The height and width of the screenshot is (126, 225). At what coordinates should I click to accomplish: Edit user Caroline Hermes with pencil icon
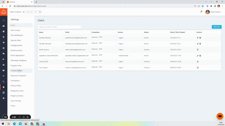click(x=198, y=38)
